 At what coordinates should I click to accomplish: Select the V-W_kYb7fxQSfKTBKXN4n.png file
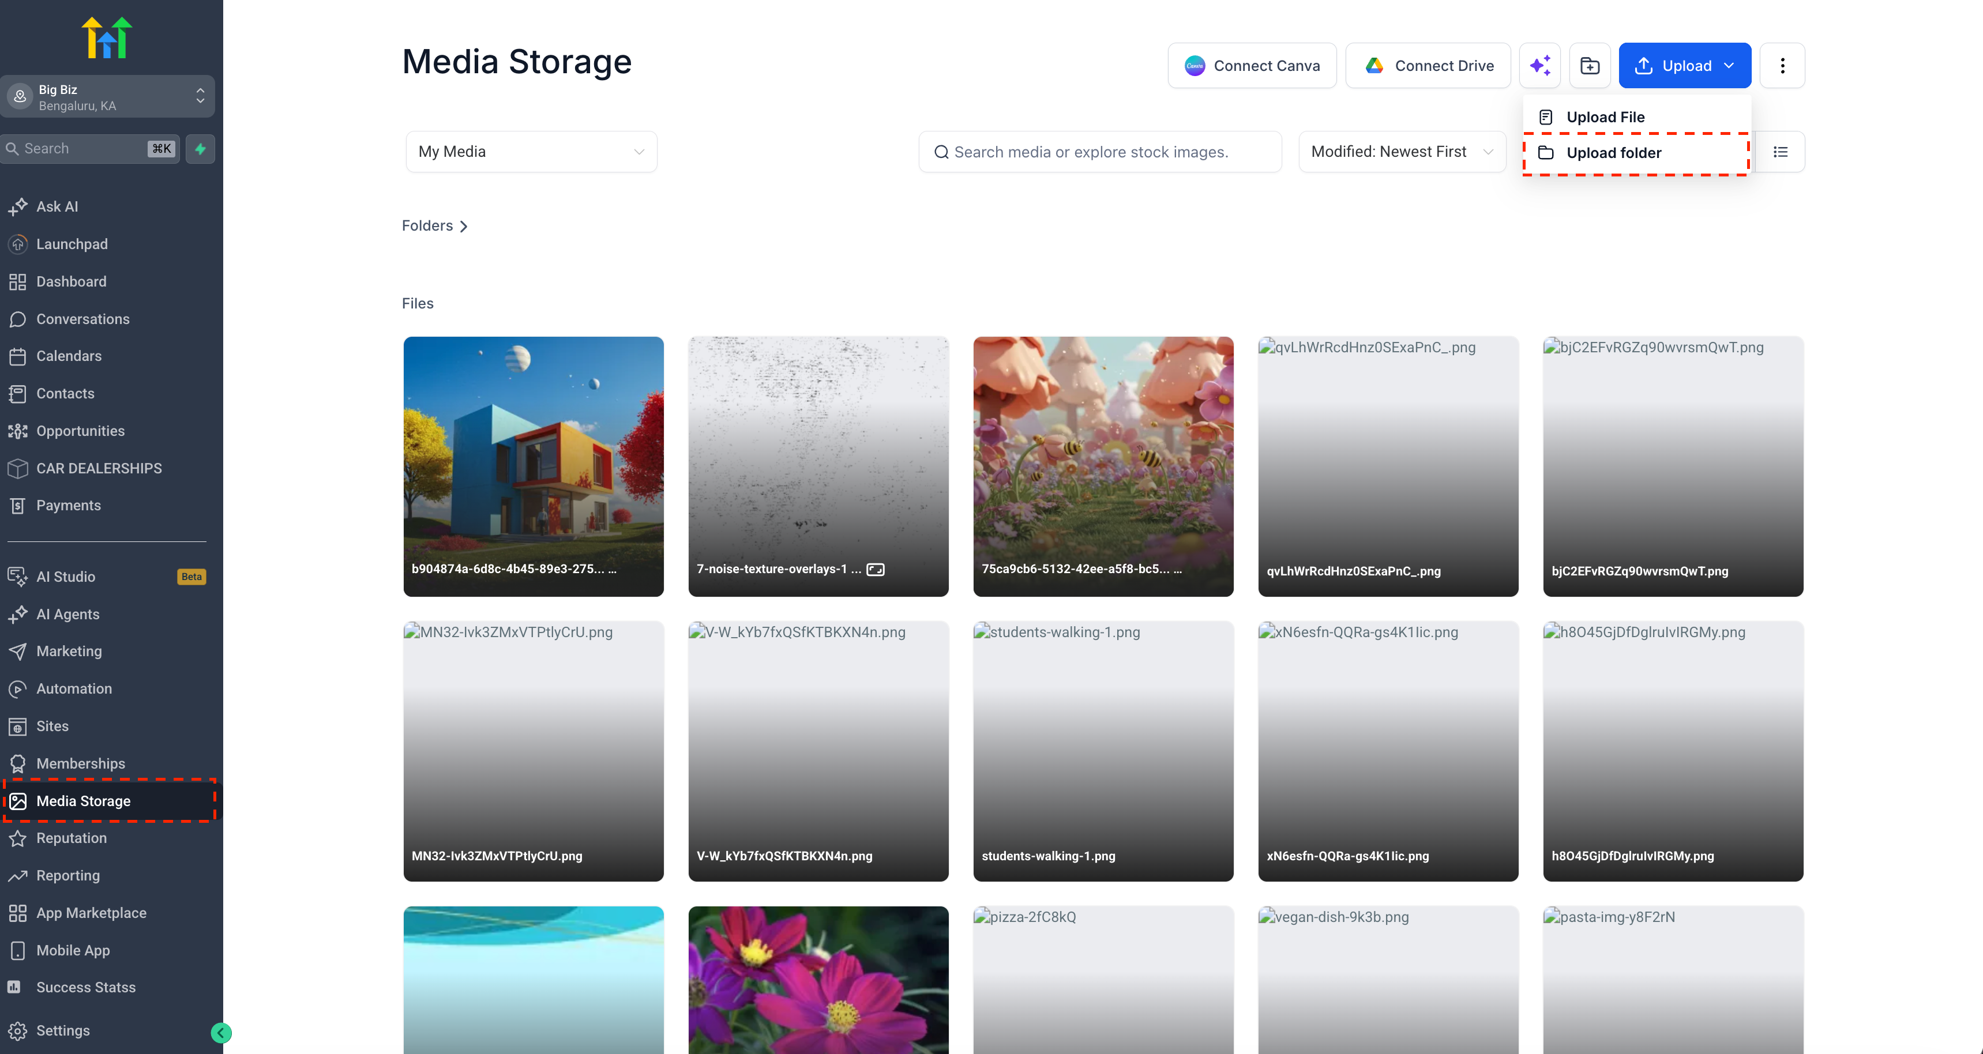coord(818,751)
